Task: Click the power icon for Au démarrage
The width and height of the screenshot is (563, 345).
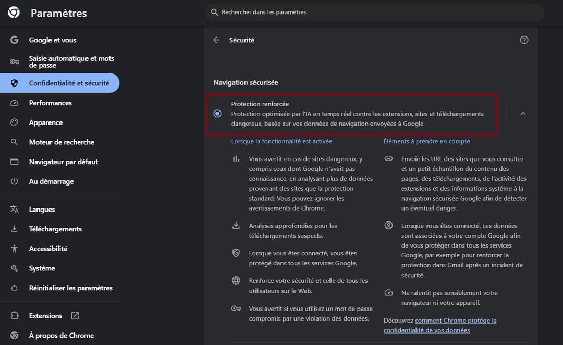Action: click(x=15, y=181)
